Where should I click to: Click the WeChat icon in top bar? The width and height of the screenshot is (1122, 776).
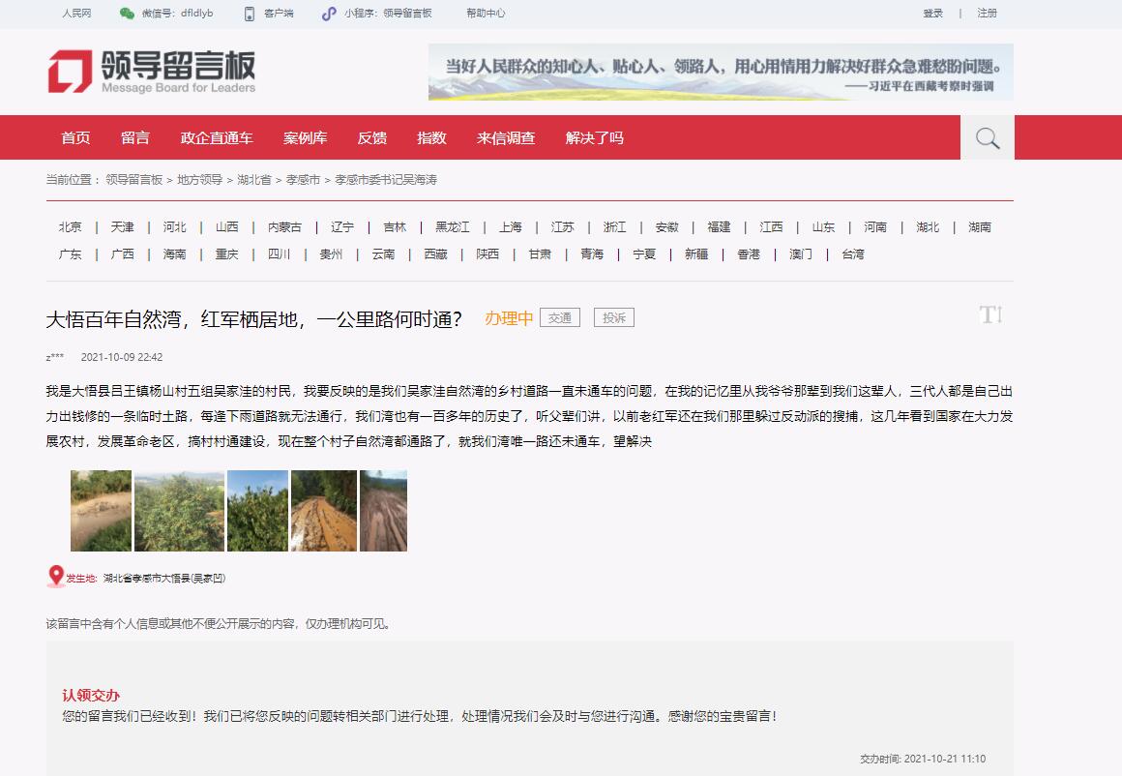click(x=127, y=14)
